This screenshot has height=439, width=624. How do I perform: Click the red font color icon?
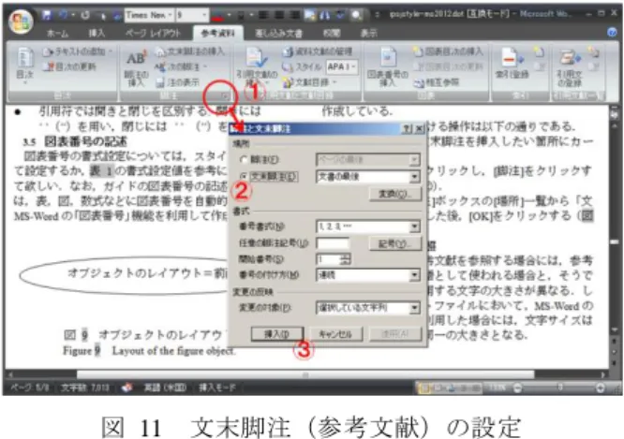coord(216,16)
